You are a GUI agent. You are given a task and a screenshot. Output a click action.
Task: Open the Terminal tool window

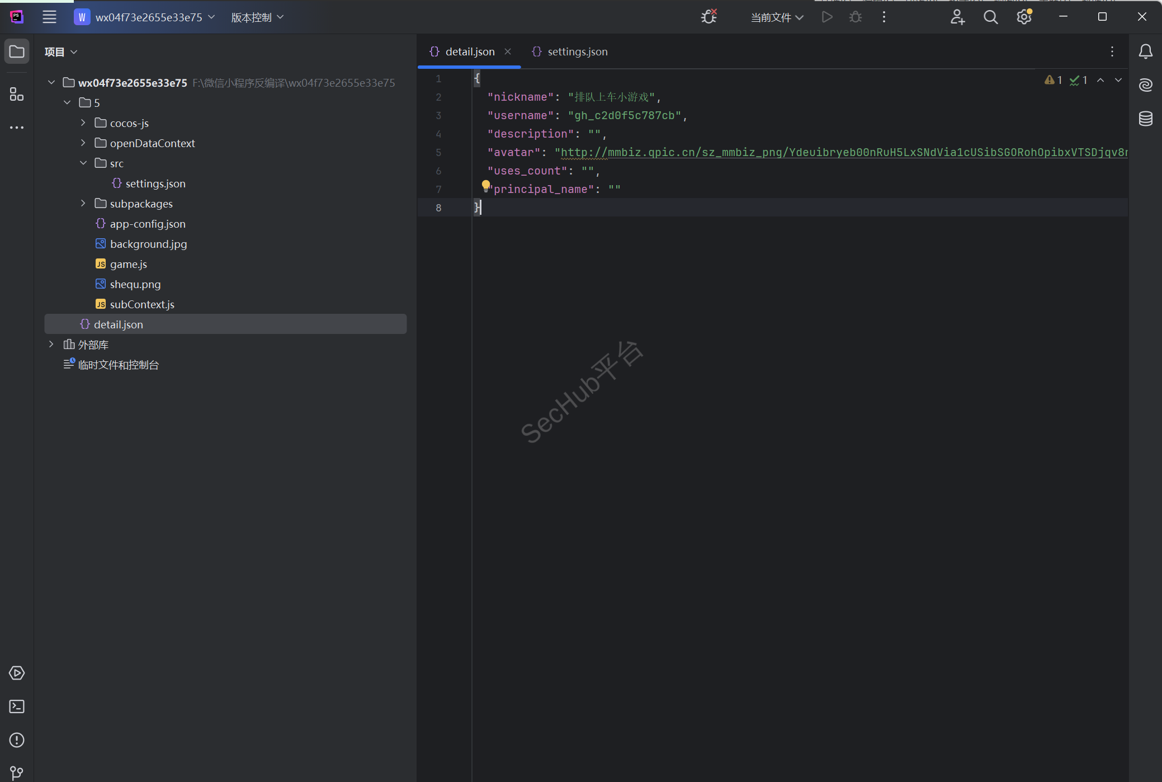coord(17,706)
